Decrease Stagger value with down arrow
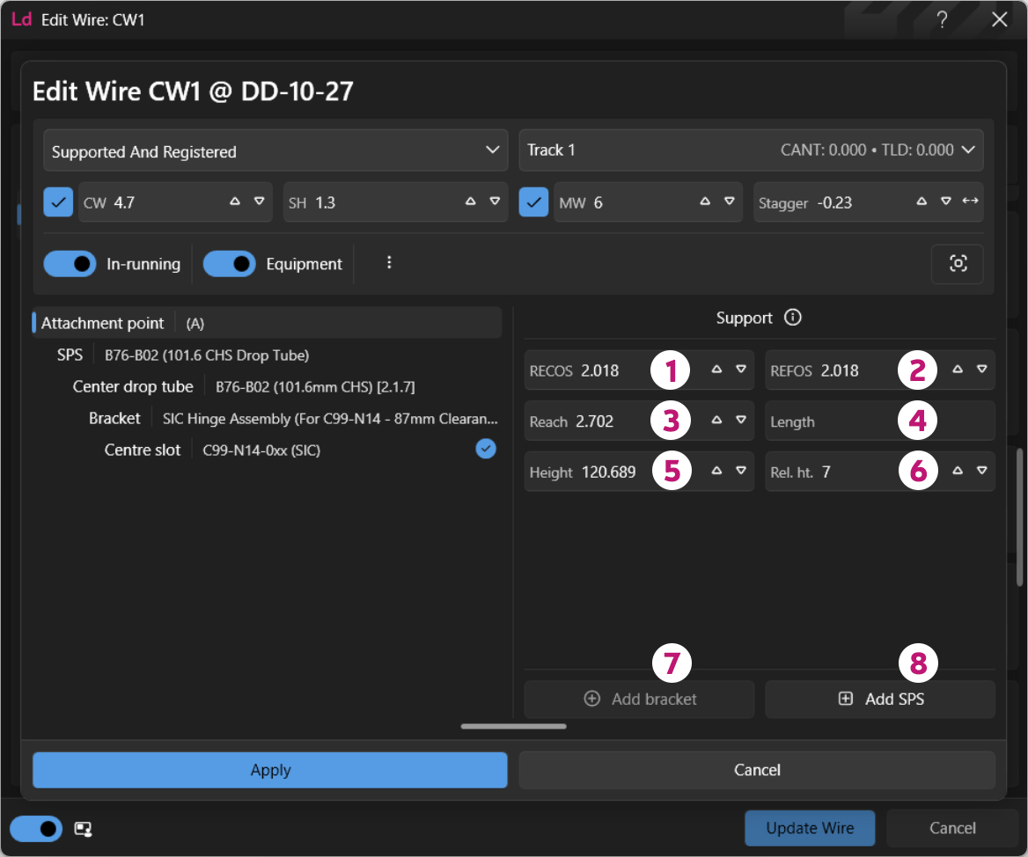1028x857 pixels. [945, 201]
